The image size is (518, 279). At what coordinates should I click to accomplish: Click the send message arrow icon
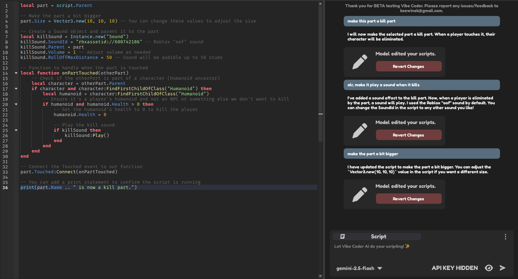[502, 268]
